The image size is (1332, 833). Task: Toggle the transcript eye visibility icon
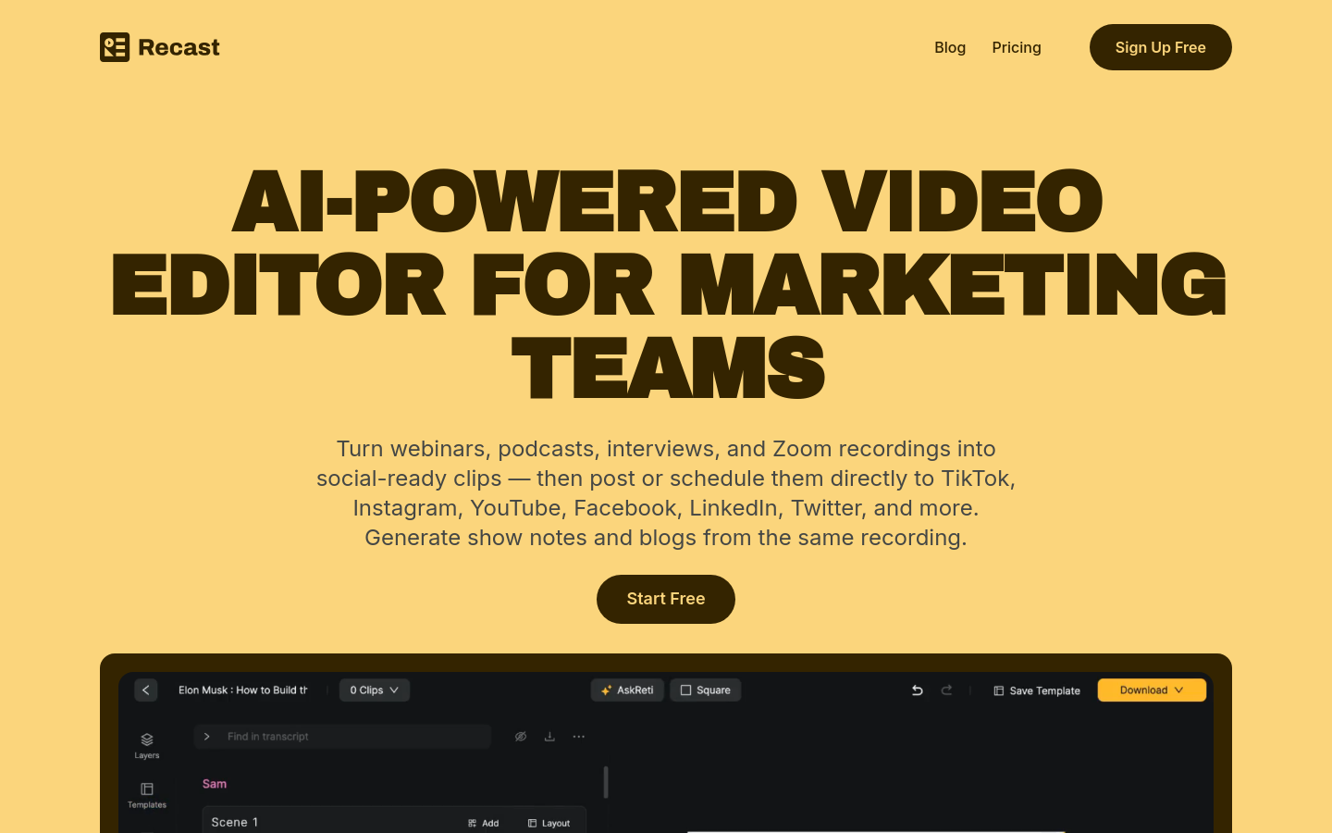point(521,737)
